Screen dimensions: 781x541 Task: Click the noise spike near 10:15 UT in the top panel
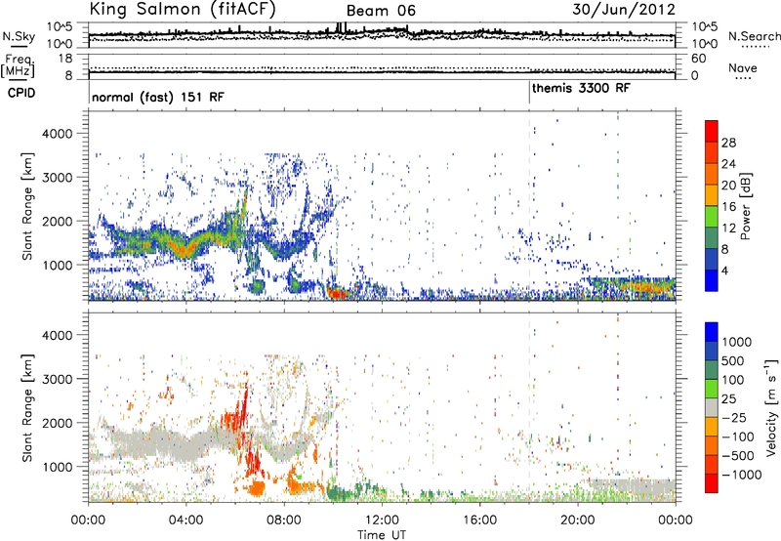341,27
